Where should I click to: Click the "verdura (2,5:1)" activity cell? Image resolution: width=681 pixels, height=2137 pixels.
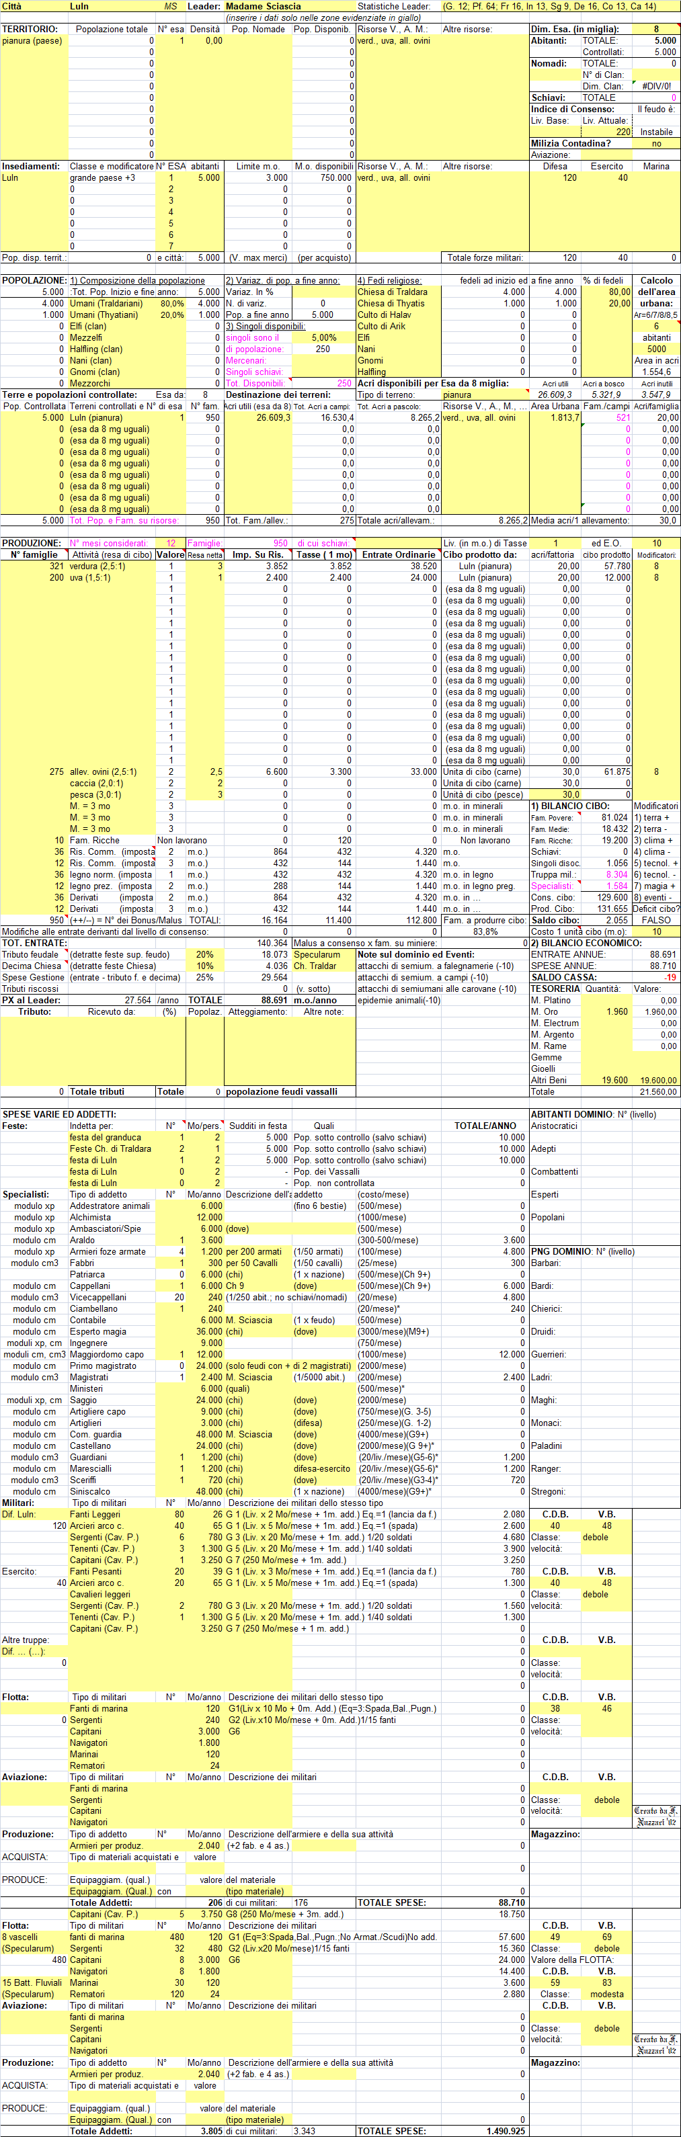point(98,567)
